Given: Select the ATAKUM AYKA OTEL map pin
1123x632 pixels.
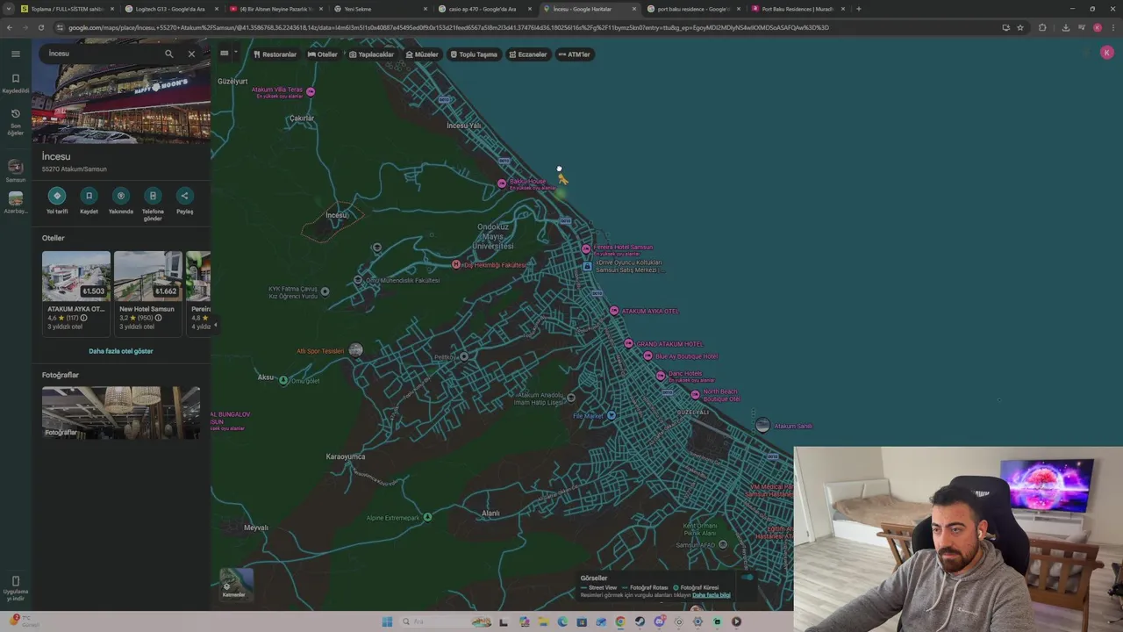Looking at the screenshot, I should click(614, 311).
